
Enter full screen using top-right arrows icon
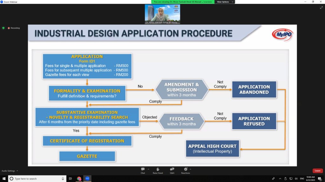321,8
